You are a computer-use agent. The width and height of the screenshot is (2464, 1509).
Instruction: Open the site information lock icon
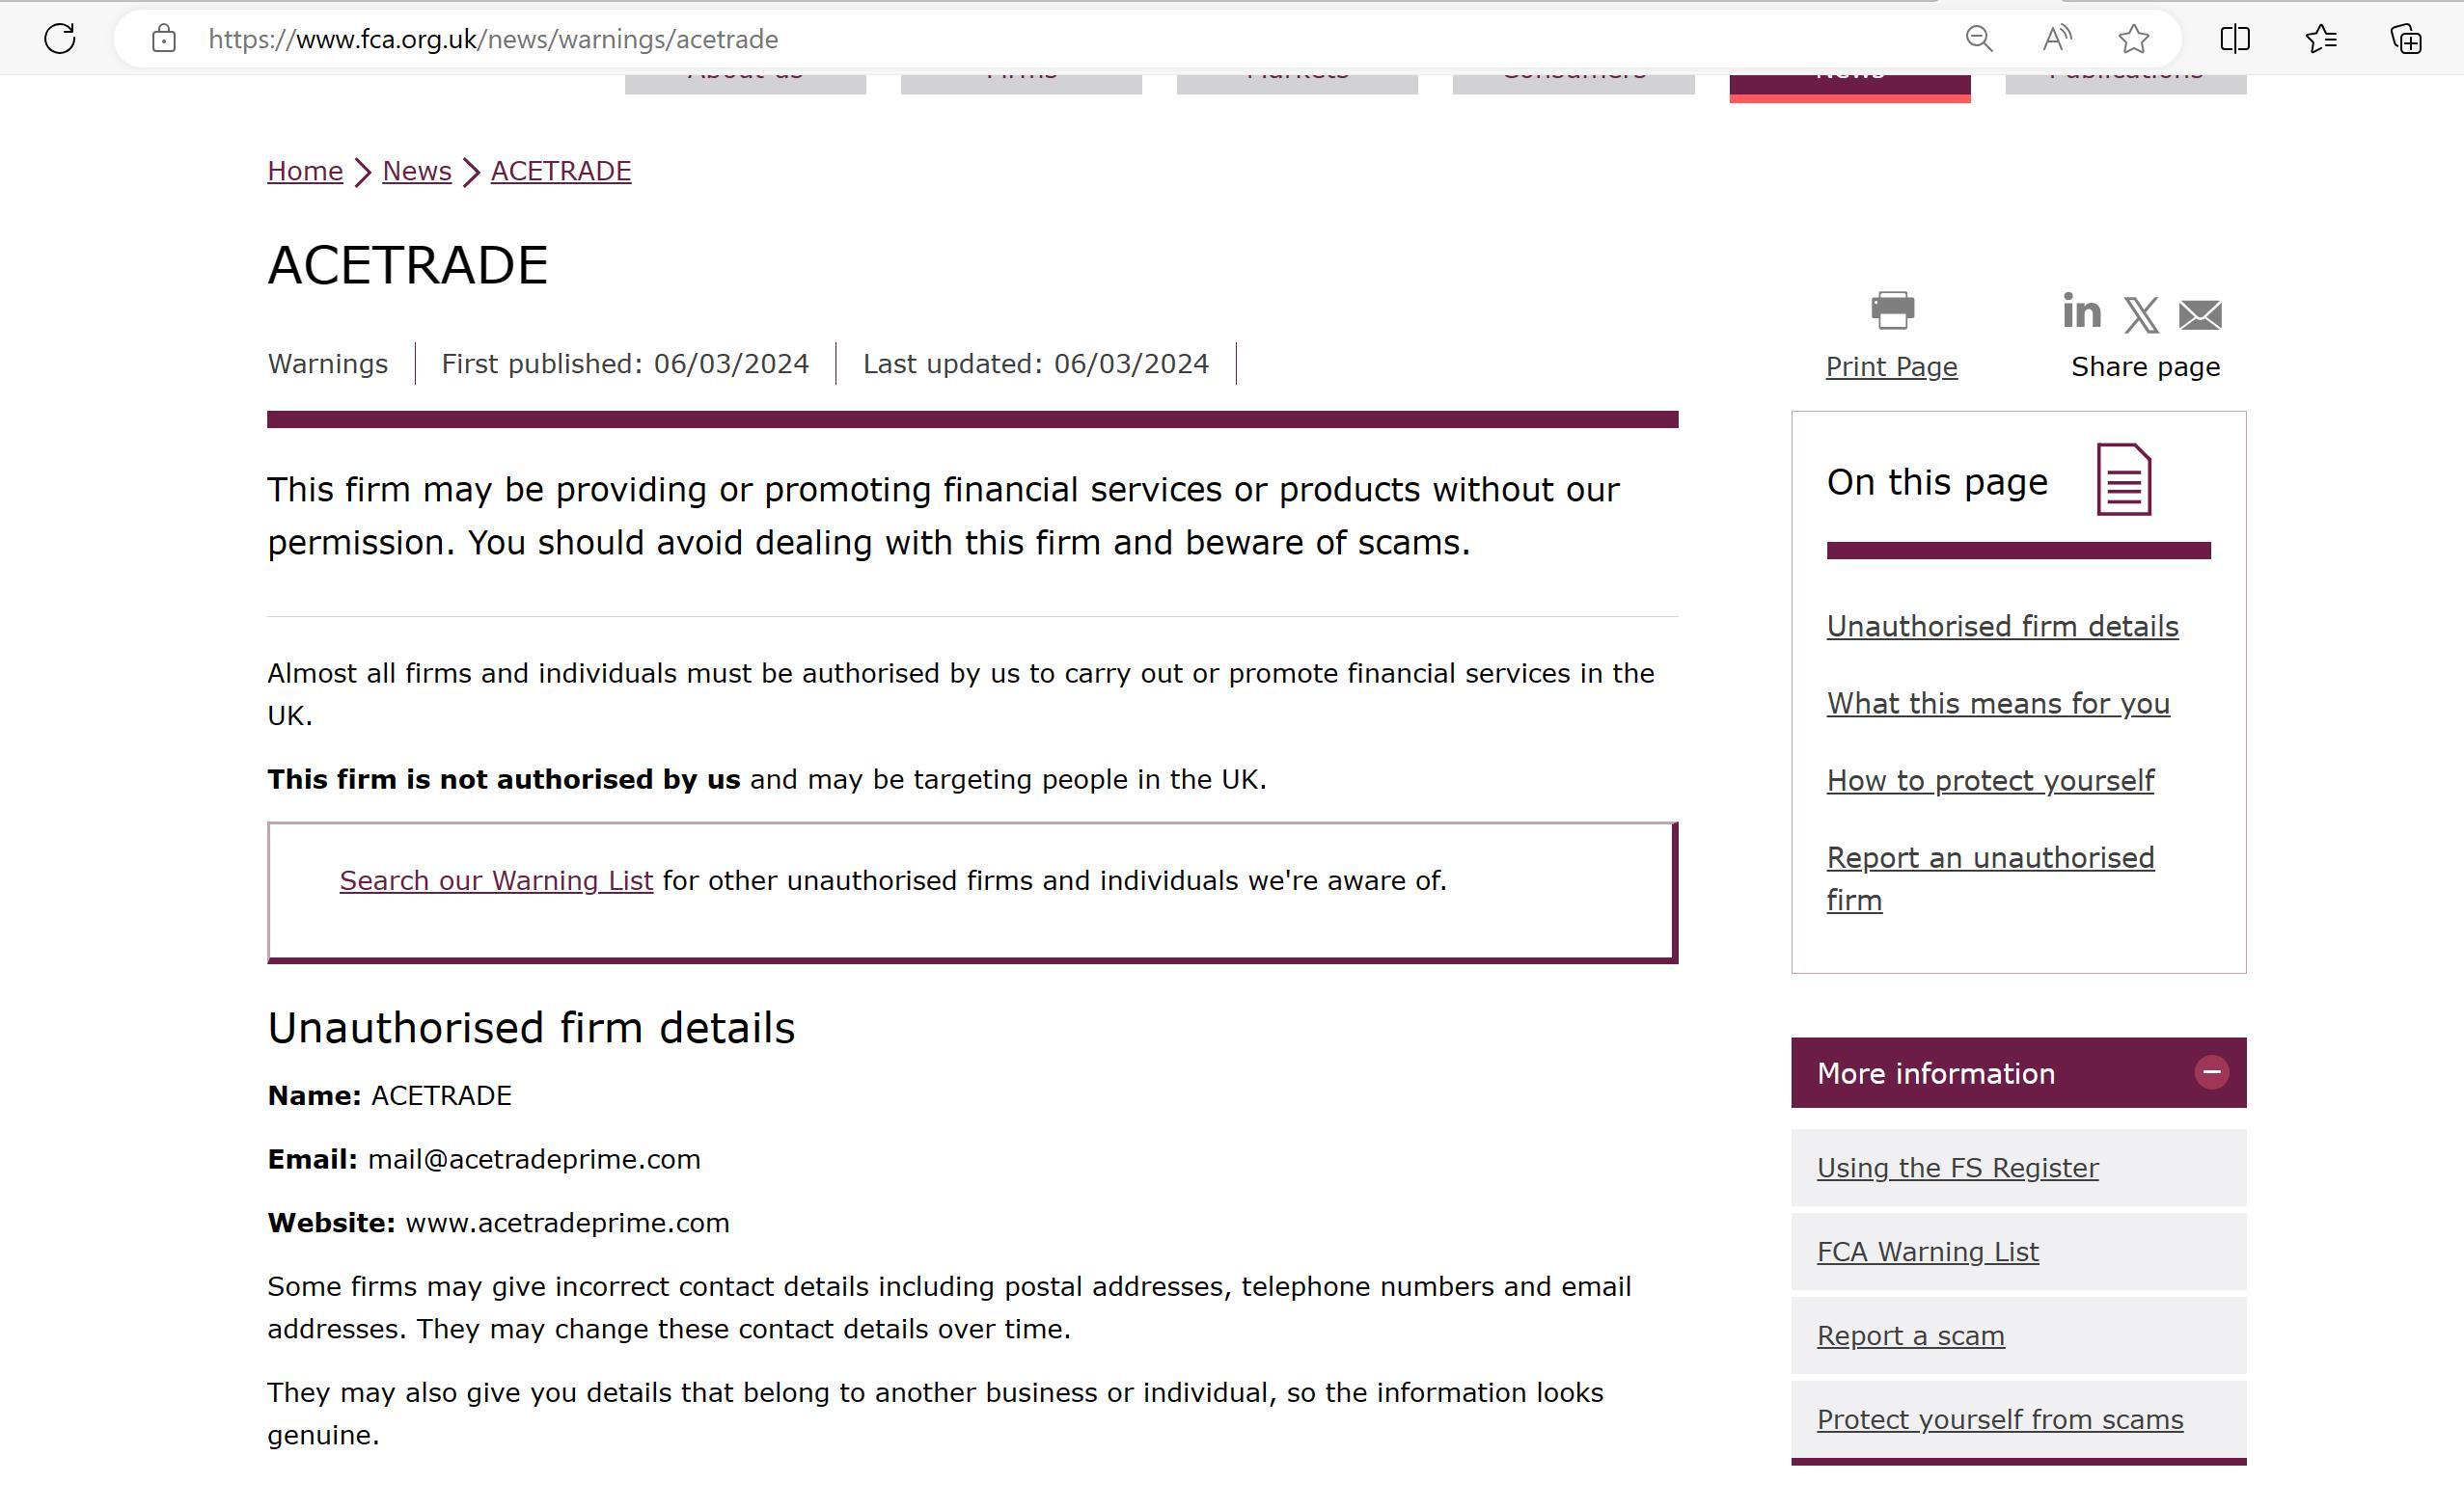[x=164, y=39]
